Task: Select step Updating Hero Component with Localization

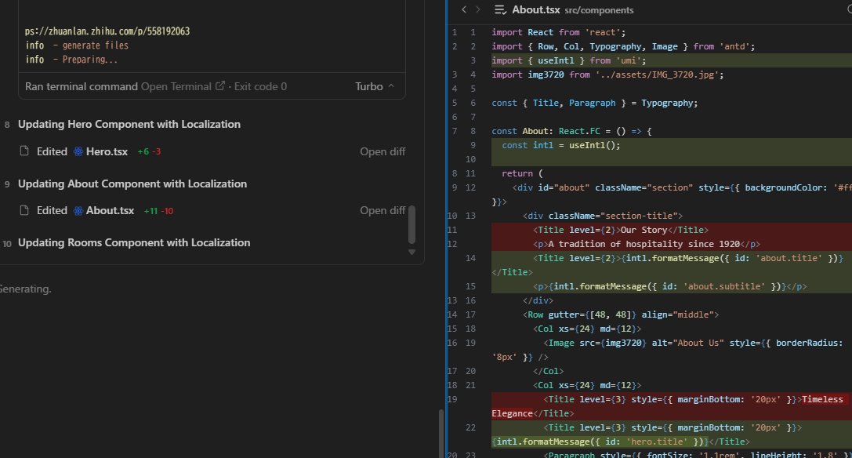Action: pyautogui.click(x=129, y=124)
